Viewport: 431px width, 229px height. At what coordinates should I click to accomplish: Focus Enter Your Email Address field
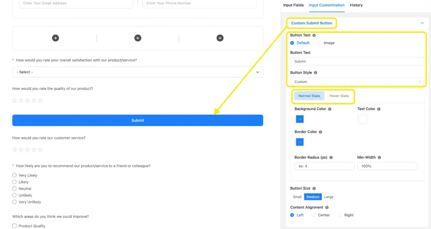coord(76,3)
